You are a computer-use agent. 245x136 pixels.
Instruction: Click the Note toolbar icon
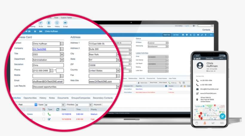click(x=49, y=23)
